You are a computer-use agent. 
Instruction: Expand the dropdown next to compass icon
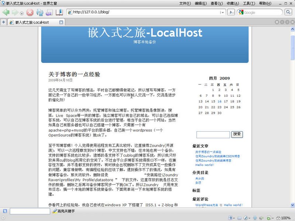[250, 218]
